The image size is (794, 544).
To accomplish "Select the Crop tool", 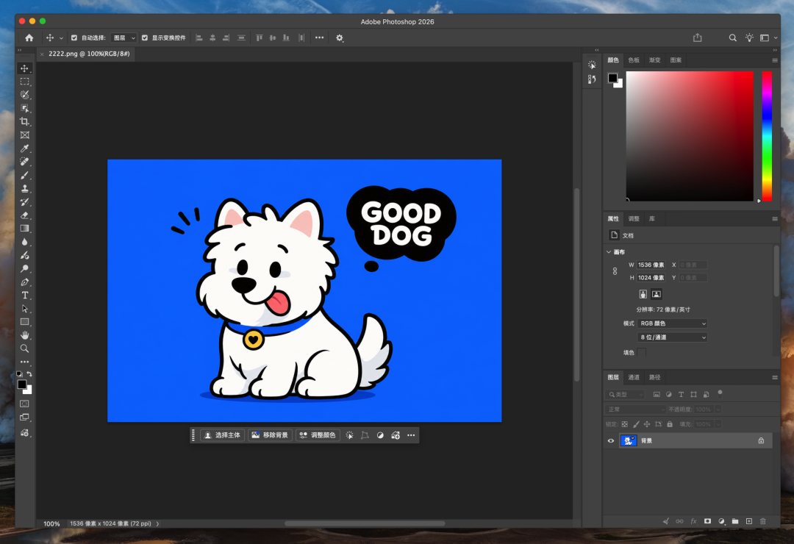I will 24,121.
